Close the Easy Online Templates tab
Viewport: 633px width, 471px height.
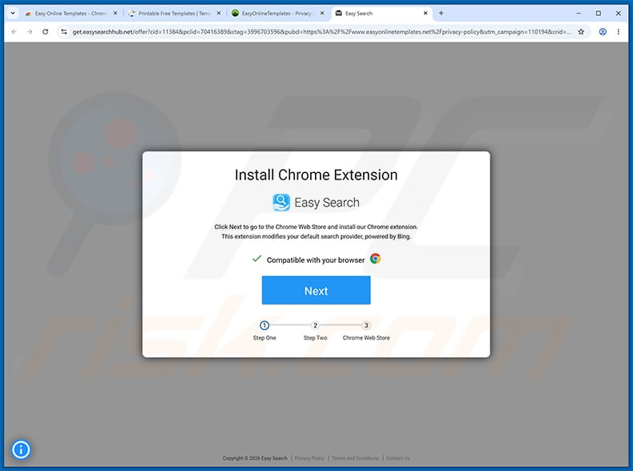click(x=115, y=14)
